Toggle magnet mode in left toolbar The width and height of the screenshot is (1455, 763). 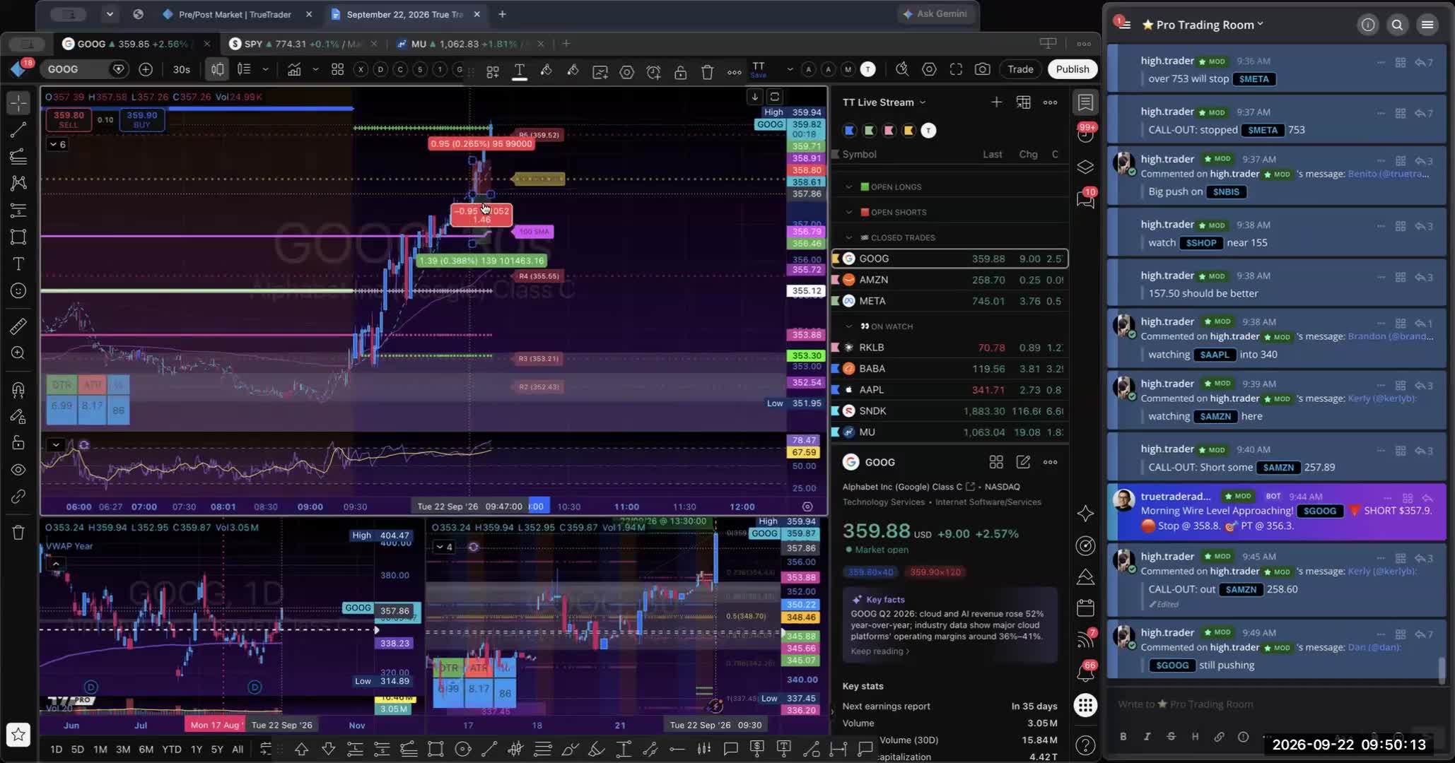18,389
